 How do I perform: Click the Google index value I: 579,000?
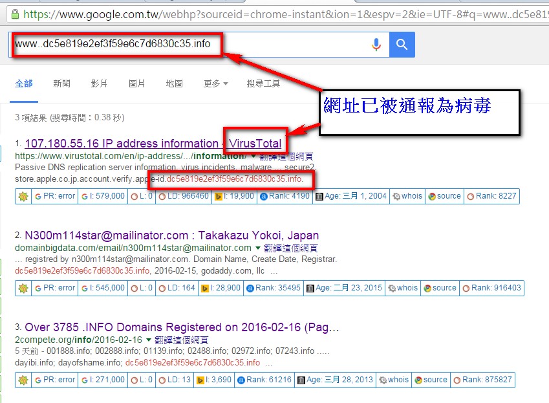(103, 196)
